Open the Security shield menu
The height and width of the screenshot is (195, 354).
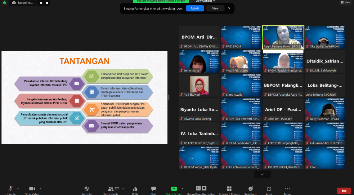coord(87,189)
